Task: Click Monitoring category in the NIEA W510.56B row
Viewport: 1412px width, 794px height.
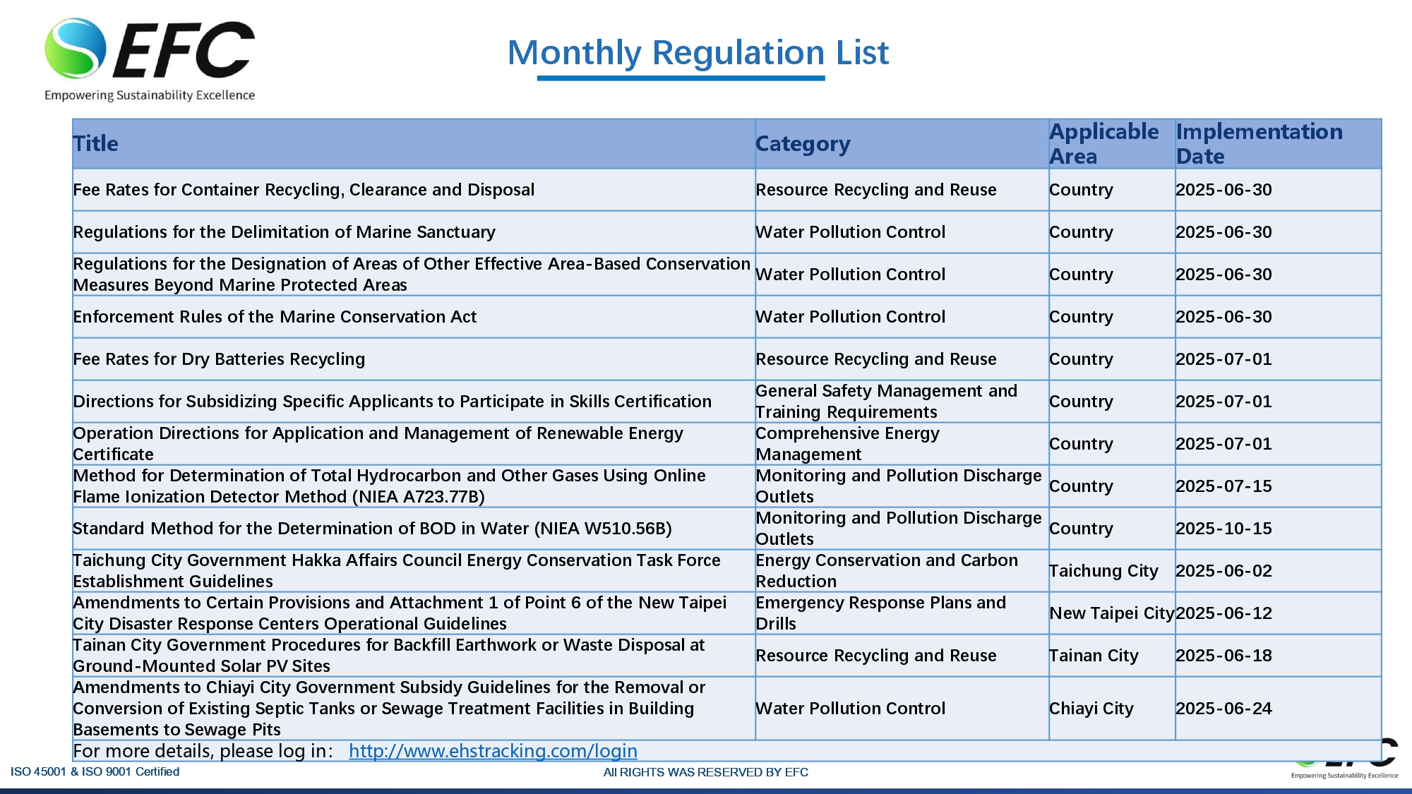Action: [x=898, y=529]
